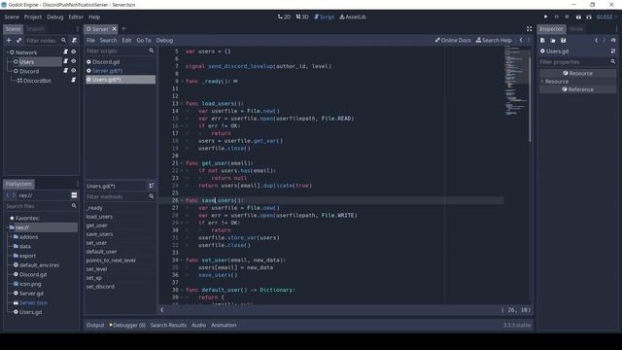Open the script editor File menu
Screen dimensions: 622x350
[90, 41]
